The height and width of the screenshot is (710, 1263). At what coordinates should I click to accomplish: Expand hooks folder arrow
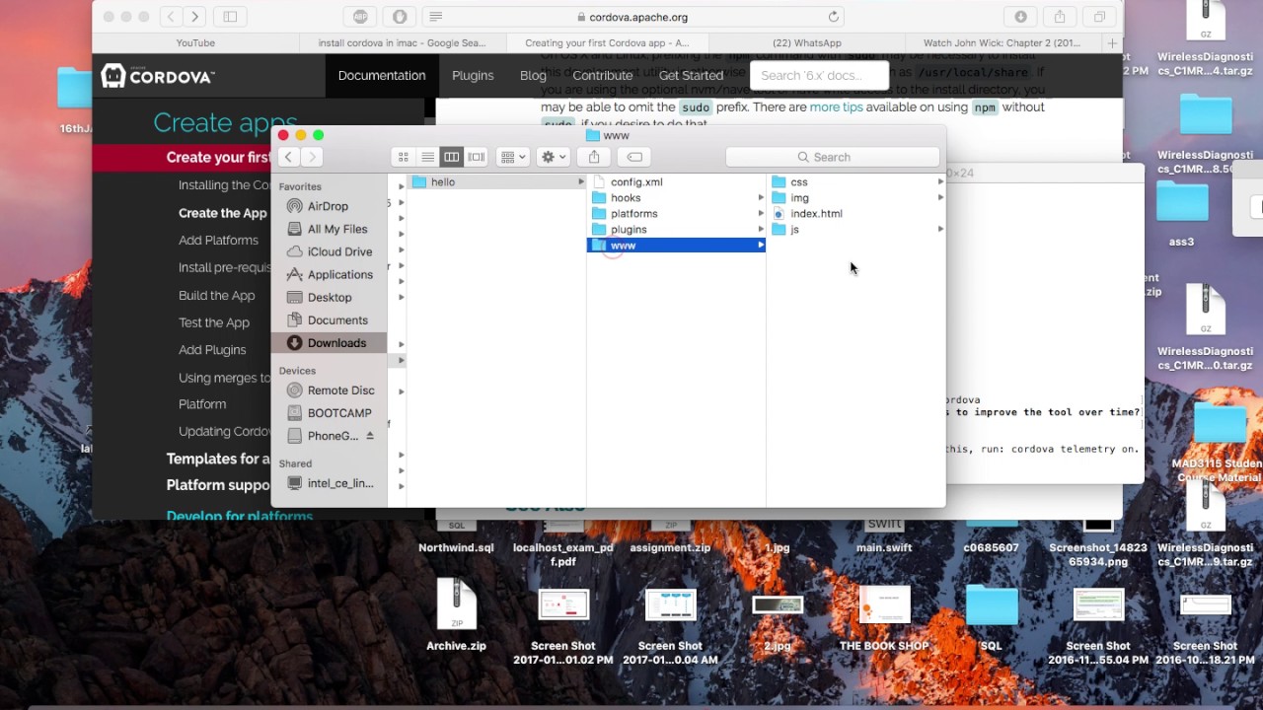(x=761, y=198)
